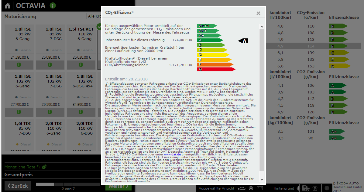This screenshot has height=192, width=364.
Task: Switch to exterior car view icon
Action: [x=242, y=188]
